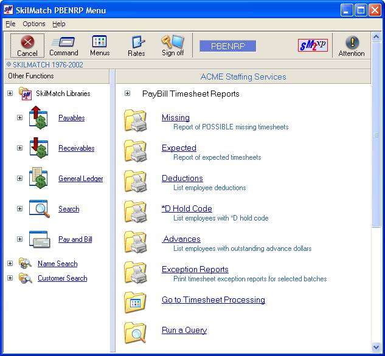Open the Rates toolbar icon

137,42
